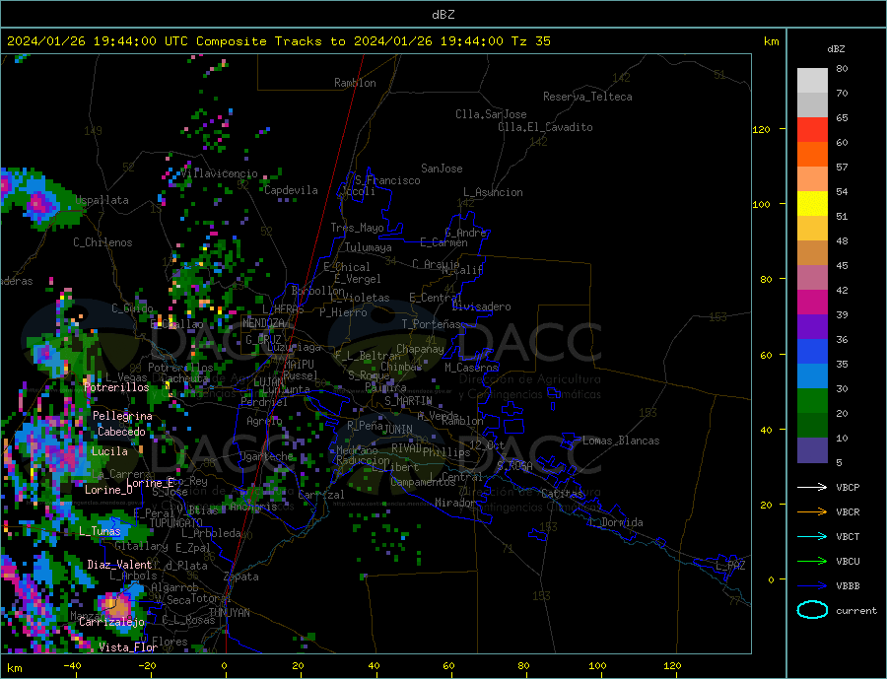The height and width of the screenshot is (679, 887).
Task: Click the blue VBBB arrow in legend
Action: click(x=812, y=585)
